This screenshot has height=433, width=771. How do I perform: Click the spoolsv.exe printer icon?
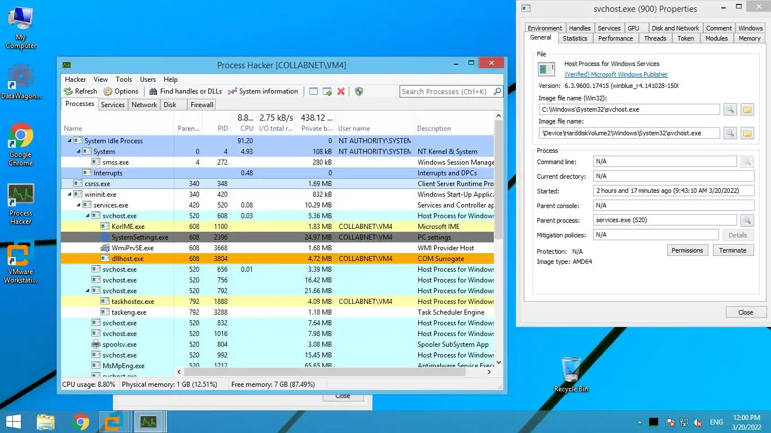(x=96, y=344)
